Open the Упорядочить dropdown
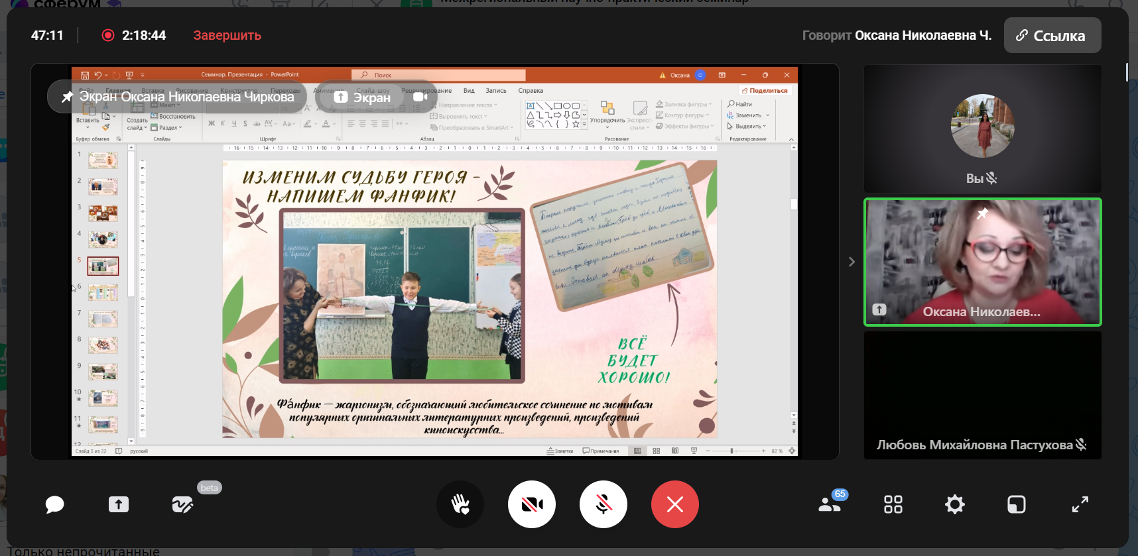 point(607,113)
